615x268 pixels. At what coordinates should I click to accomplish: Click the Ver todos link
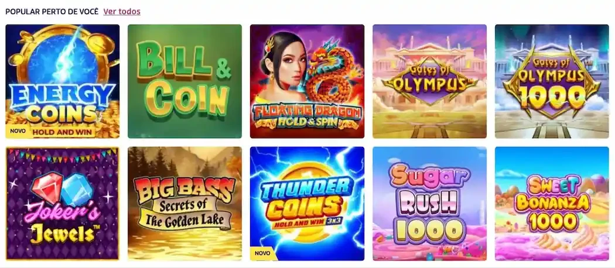coord(122,11)
